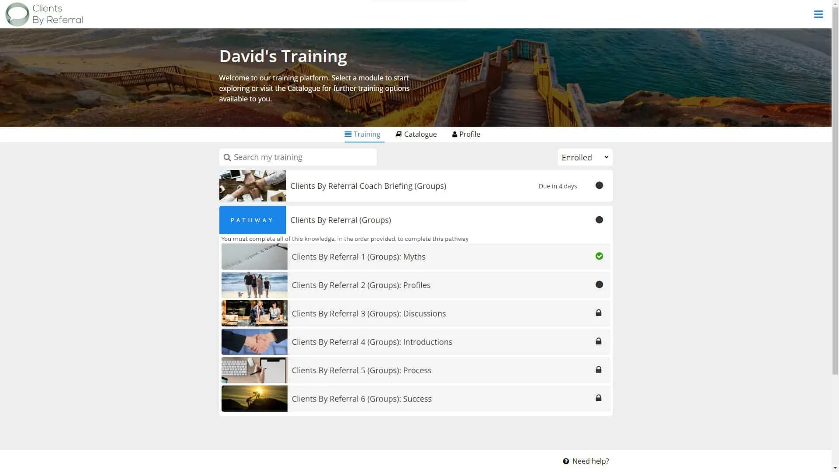Open Clients By Referral 2 Profiles module
Viewport: 839px width, 472px height.
[x=361, y=285]
